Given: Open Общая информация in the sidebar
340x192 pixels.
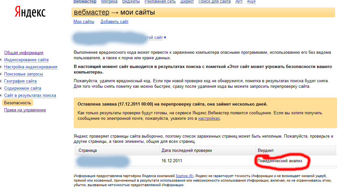Looking at the screenshot, I should point(24,53).
